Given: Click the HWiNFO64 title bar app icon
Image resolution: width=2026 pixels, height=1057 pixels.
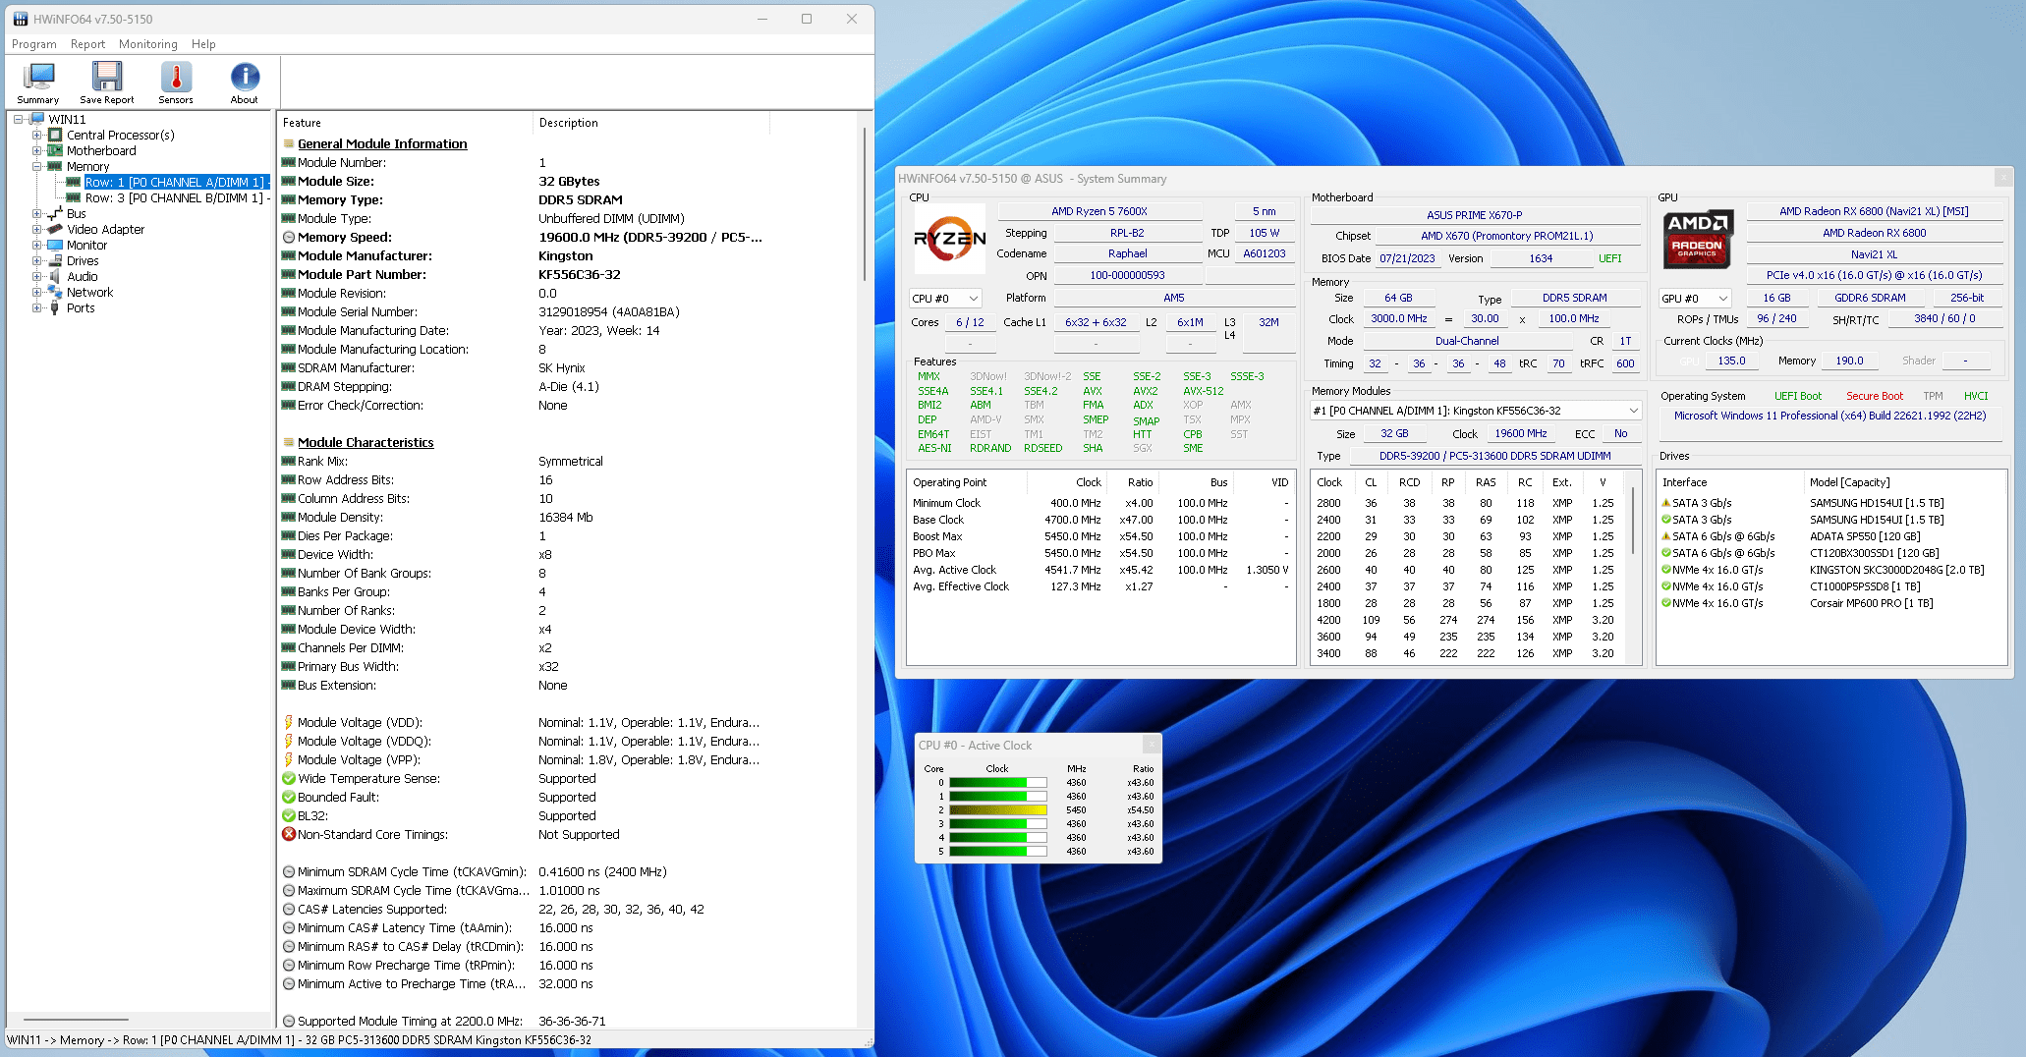Looking at the screenshot, I should click(x=21, y=19).
